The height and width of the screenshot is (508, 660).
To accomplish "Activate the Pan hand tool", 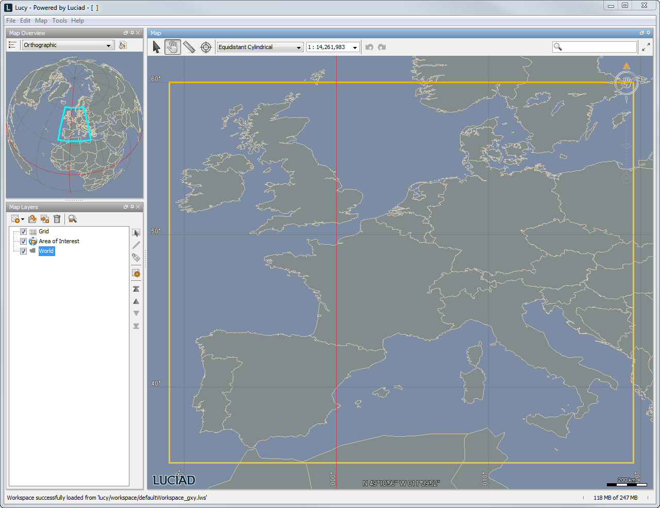I will (x=173, y=47).
